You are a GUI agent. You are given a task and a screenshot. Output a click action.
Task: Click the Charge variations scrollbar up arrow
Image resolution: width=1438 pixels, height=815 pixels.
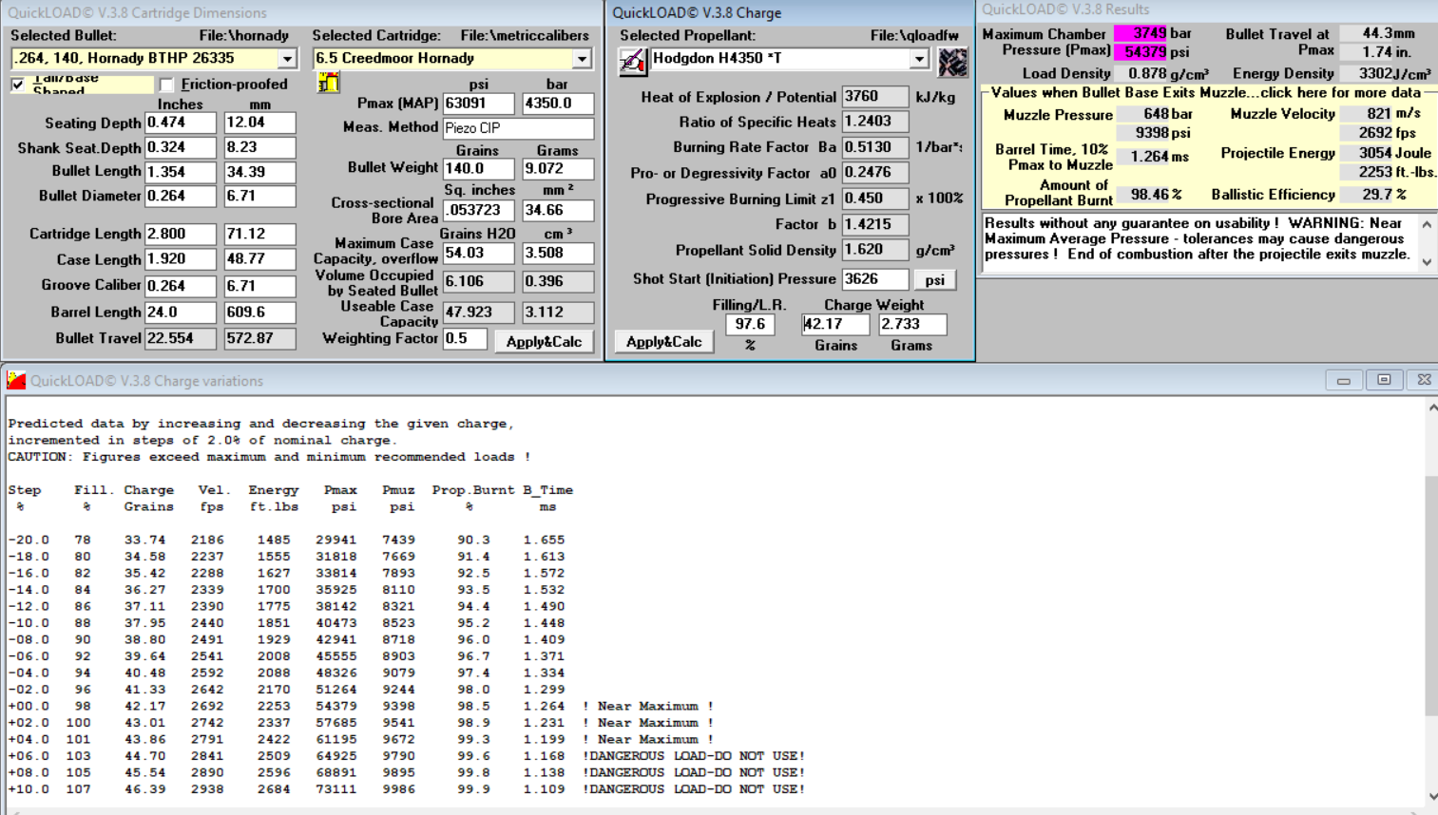1431,407
